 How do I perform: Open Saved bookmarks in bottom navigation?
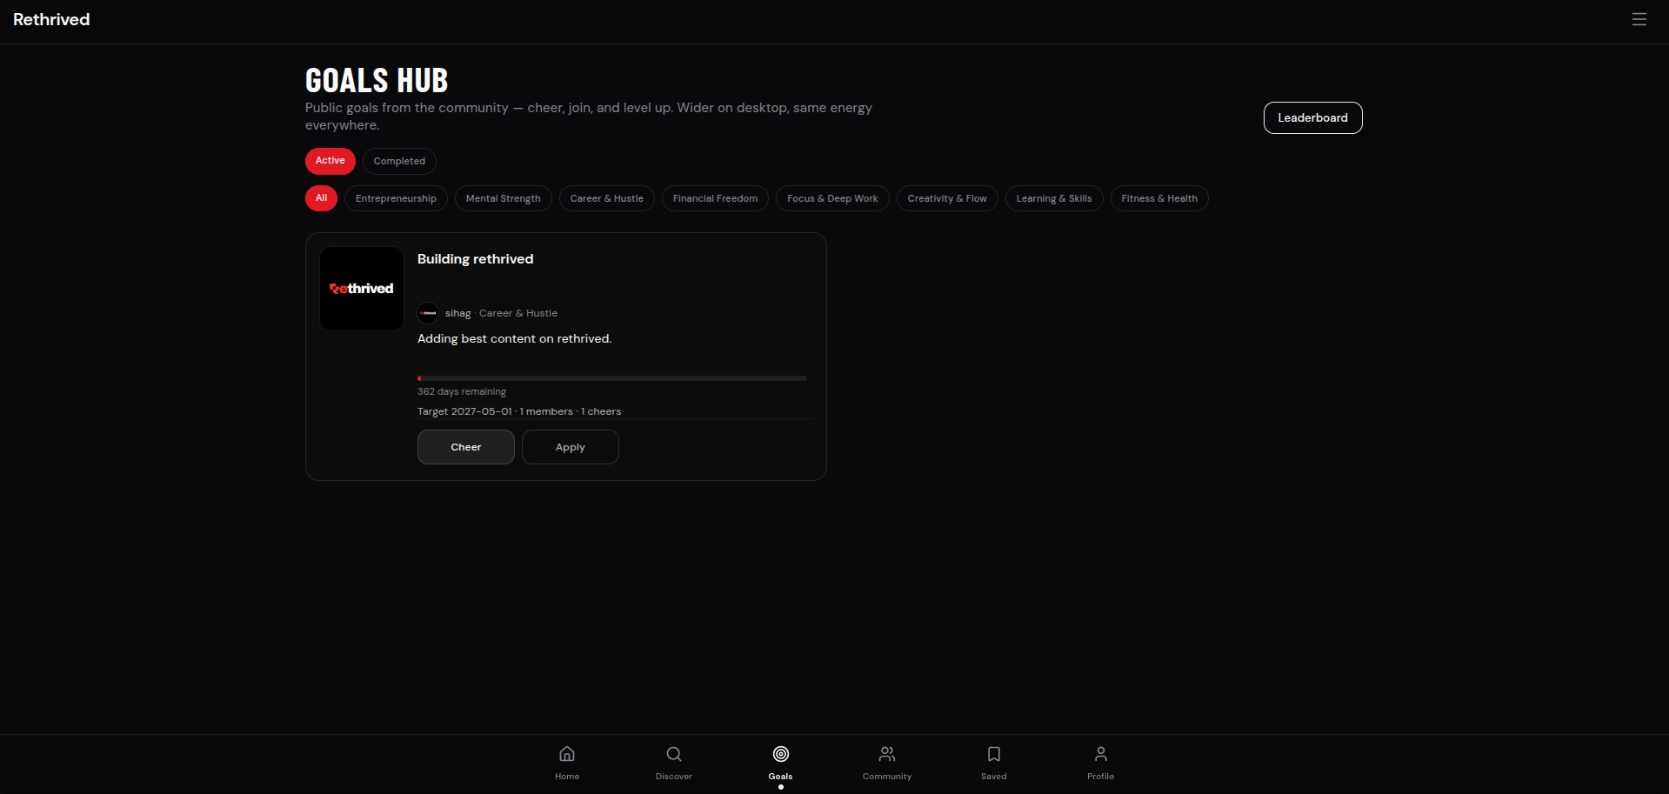pyautogui.click(x=994, y=763)
